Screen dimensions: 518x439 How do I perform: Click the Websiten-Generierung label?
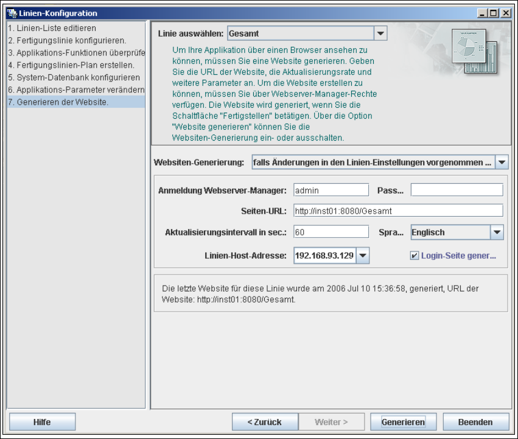point(199,163)
